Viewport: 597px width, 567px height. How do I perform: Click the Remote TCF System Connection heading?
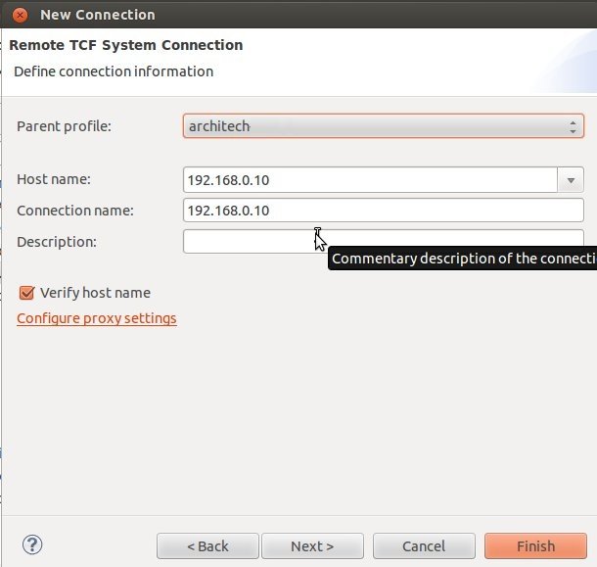(126, 45)
